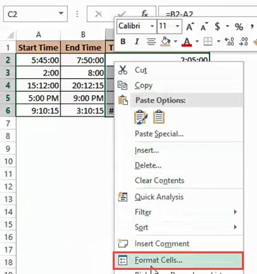
Task: Choose the paste with formatting brush icon
Action: click(x=141, y=117)
